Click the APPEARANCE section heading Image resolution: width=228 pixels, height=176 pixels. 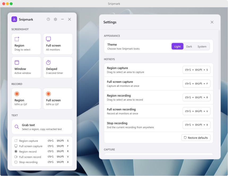[x=112, y=36]
